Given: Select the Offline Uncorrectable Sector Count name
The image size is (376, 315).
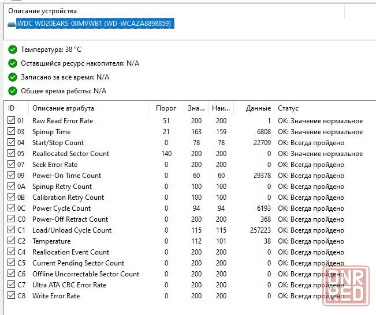Looking at the screenshot, I should [x=86, y=274].
